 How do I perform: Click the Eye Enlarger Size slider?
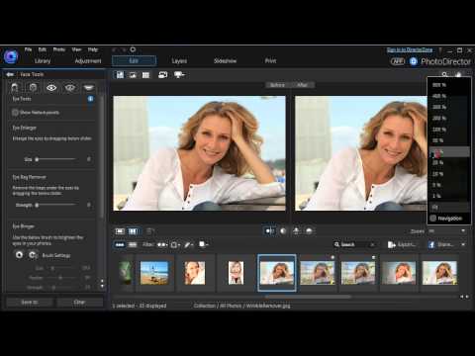[56, 159]
